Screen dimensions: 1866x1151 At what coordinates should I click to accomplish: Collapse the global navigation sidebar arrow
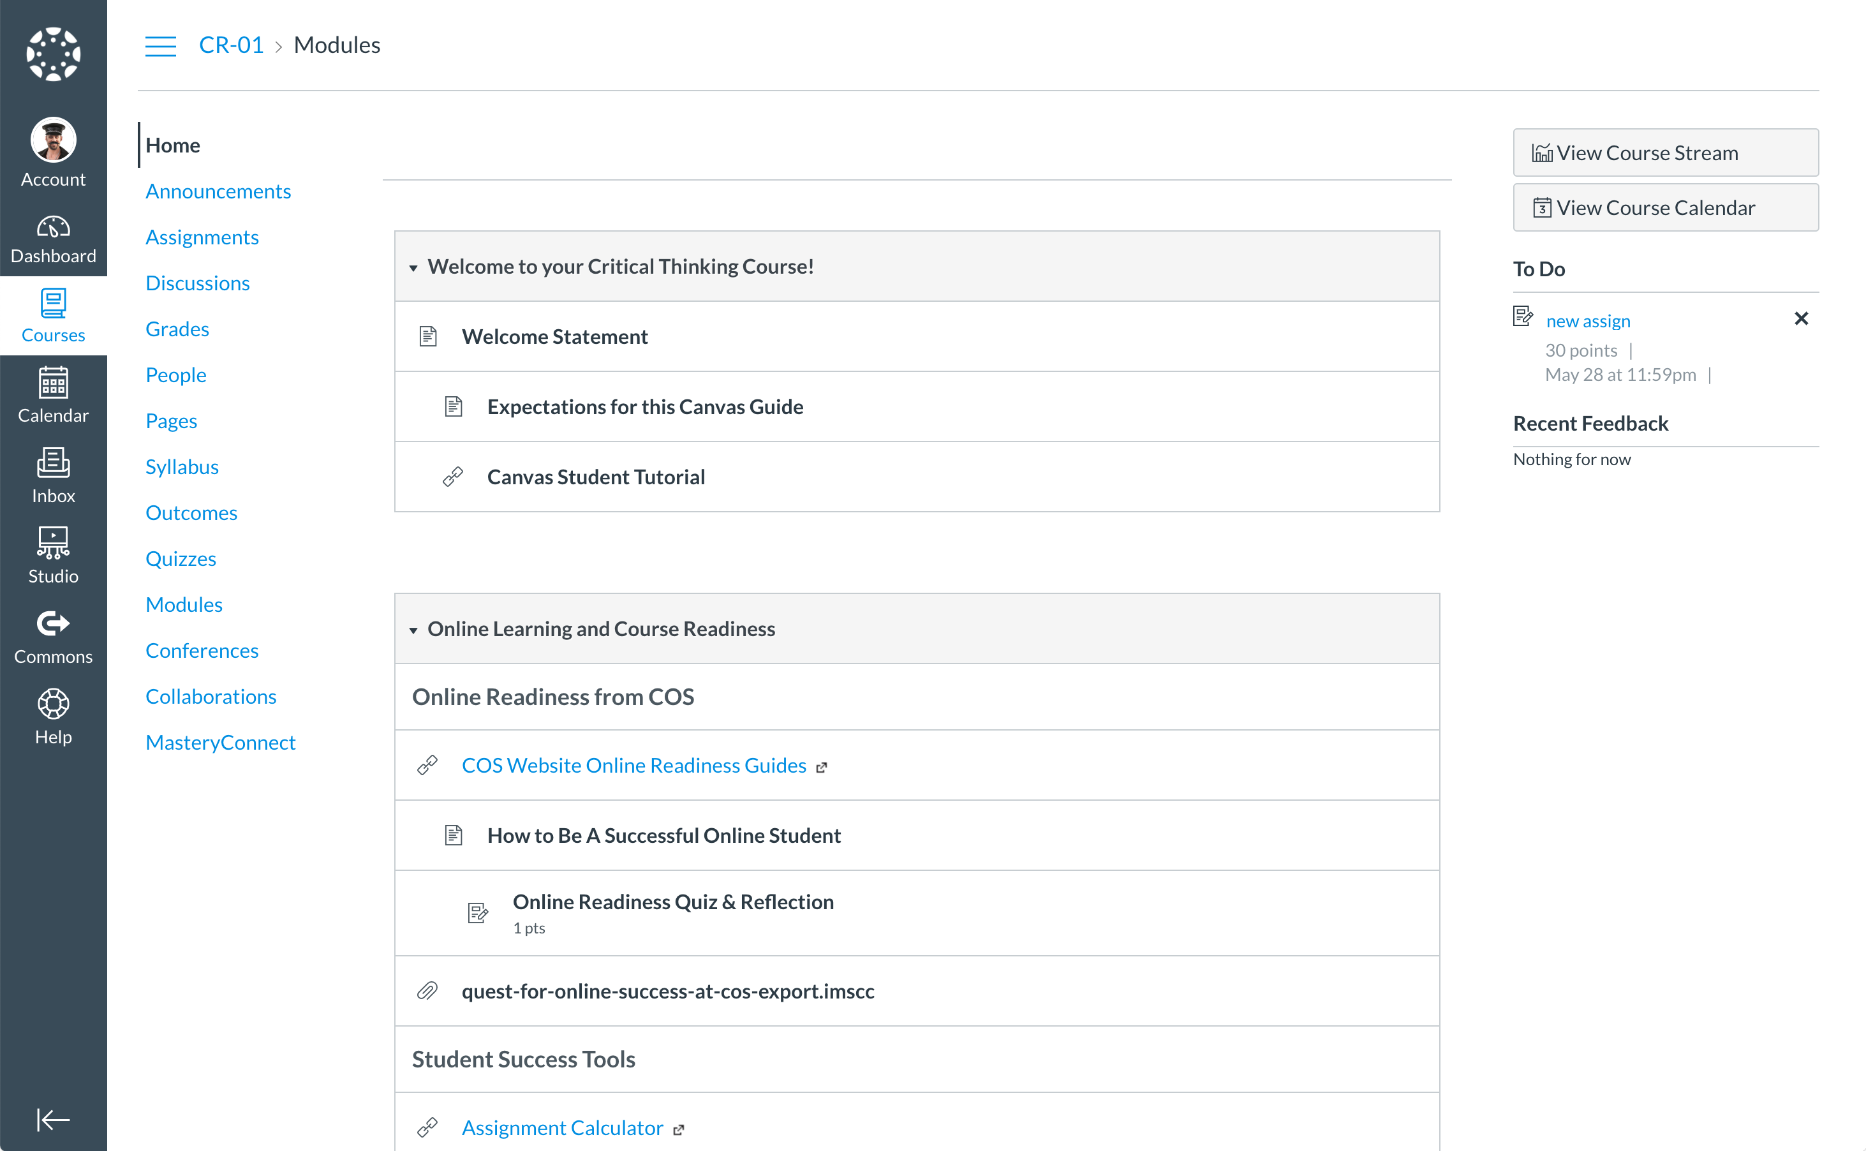tap(54, 1119)
